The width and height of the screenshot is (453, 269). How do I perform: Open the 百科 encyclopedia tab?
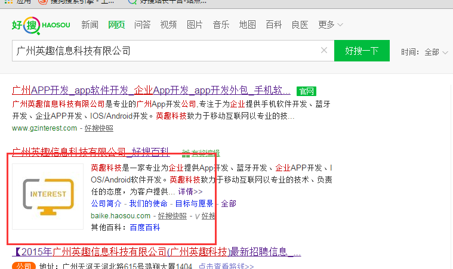273,25
